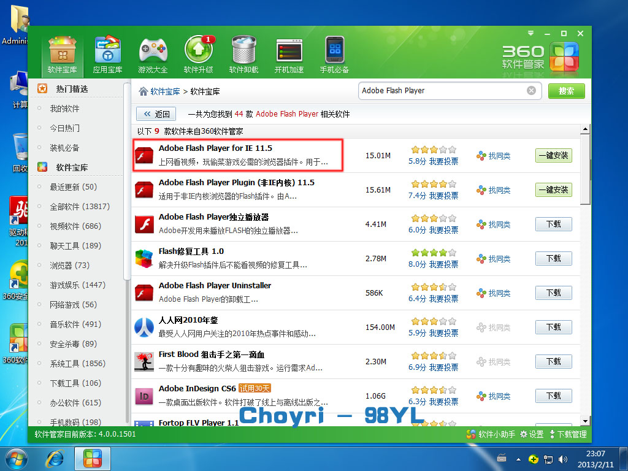This screenshot has height=471, width=628.
Task: Open the 软件卸载 trash icon
Action: (243, 50)
